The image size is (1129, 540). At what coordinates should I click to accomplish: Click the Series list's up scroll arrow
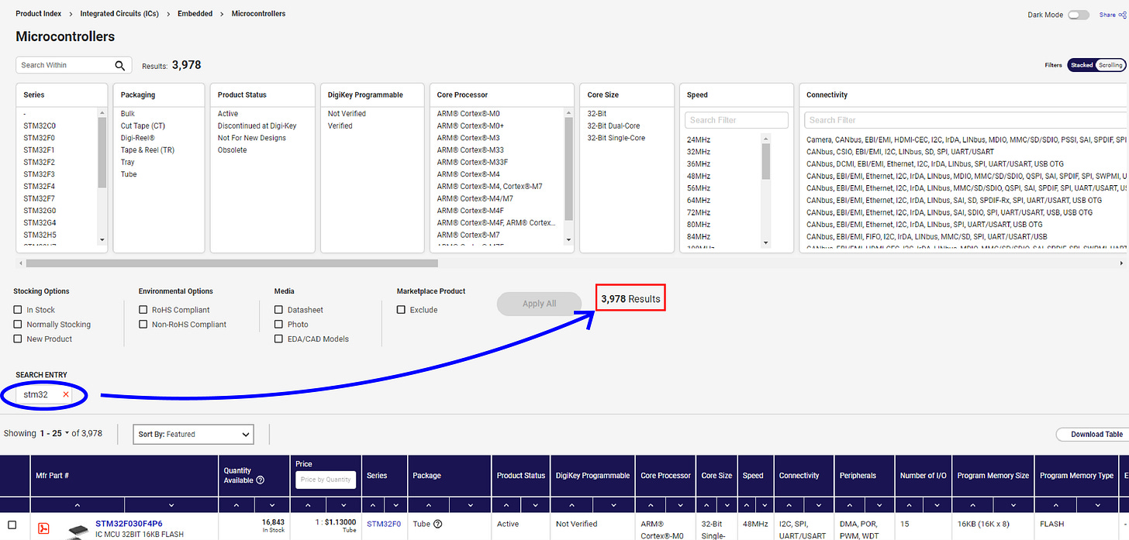102,113
